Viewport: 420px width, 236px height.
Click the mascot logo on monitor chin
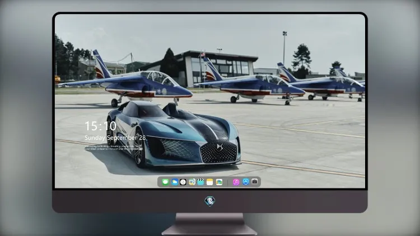click(x=210, y=201)
